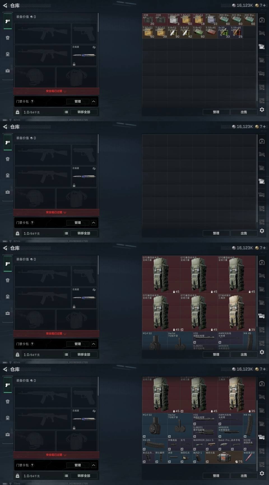This screenshot has width=269, height=485.
Task: Click the ? help icon beside 门禁卡包 in empty-grid screenshot
Action: tap(32, 223)
